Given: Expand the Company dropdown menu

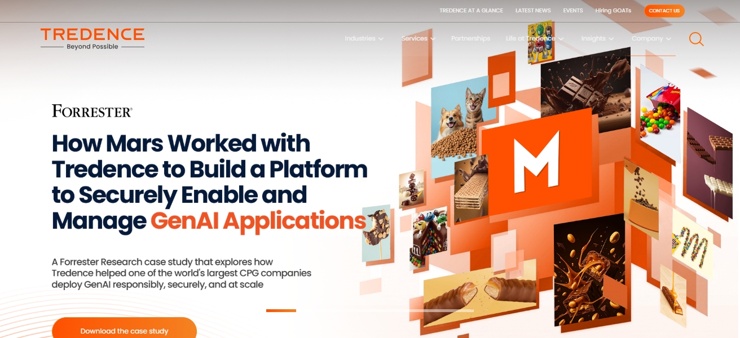Looking at the screenshot, I should tap(651, 38).
